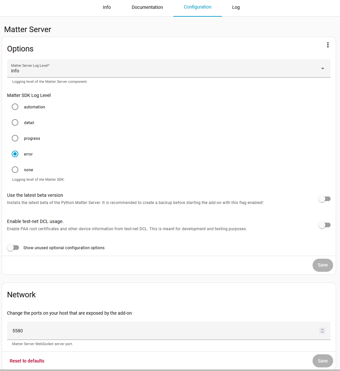View the Configuration tab
The width and height of the screenshot is (340, 371).
(x=197, y=7)
